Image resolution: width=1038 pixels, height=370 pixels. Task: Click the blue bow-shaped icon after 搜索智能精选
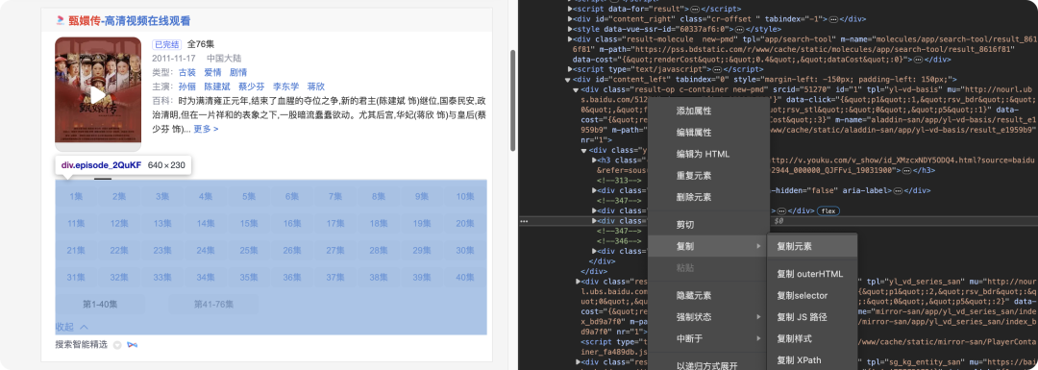tap(133, 345)
